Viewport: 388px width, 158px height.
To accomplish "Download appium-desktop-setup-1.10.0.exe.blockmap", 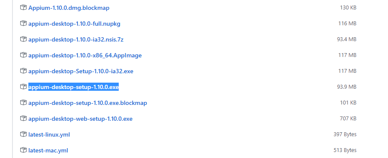I will [88, 103].
